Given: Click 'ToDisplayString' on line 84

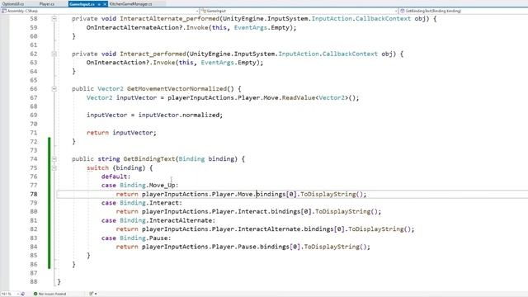Looking at the screenshot, I should point(332,247).
